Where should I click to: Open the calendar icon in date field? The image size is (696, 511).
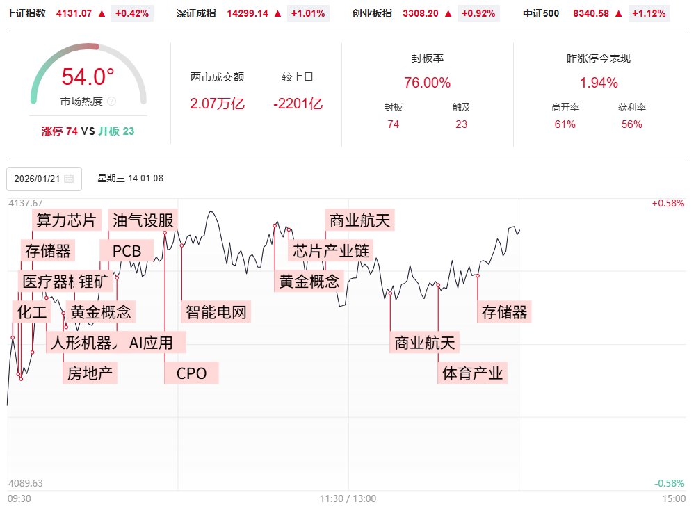coord(69,179)
